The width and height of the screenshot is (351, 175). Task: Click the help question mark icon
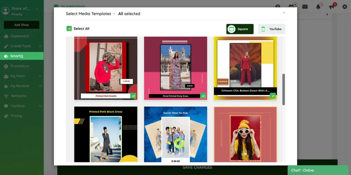click(278, 7)
